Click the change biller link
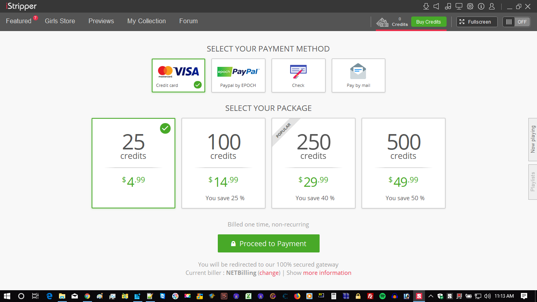 click(x=269, y=273)
